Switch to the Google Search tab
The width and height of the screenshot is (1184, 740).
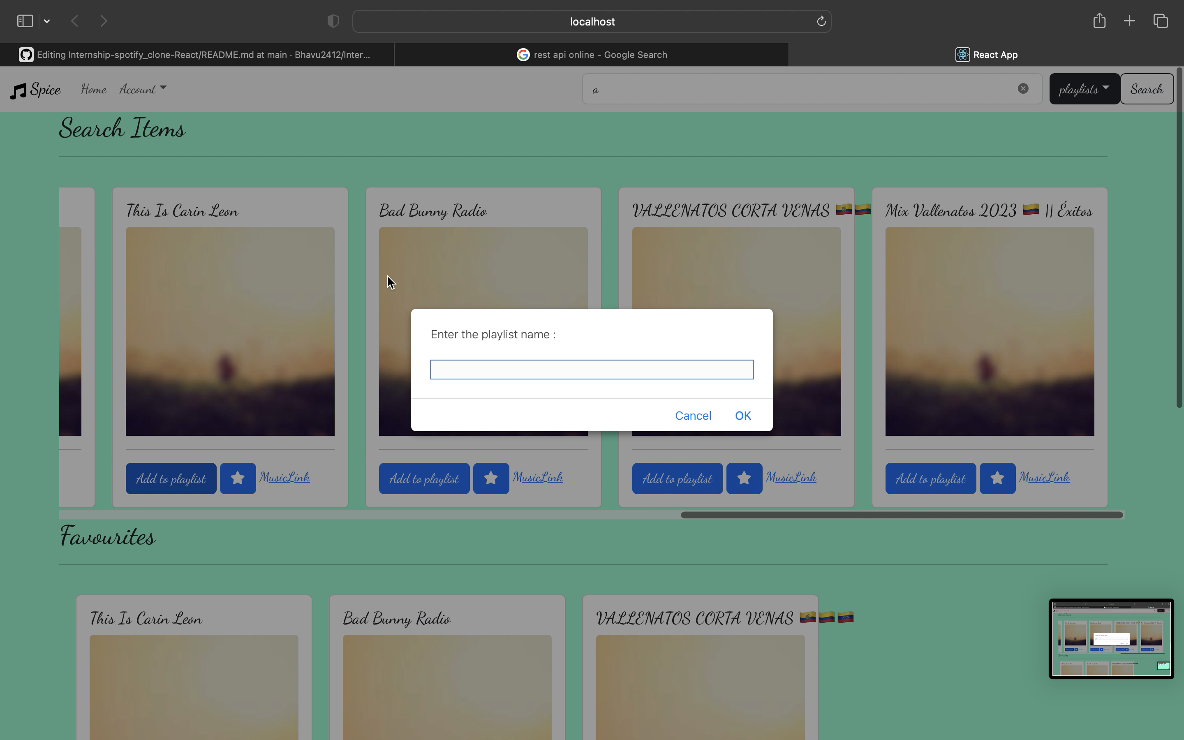click(x=591, y=55)
